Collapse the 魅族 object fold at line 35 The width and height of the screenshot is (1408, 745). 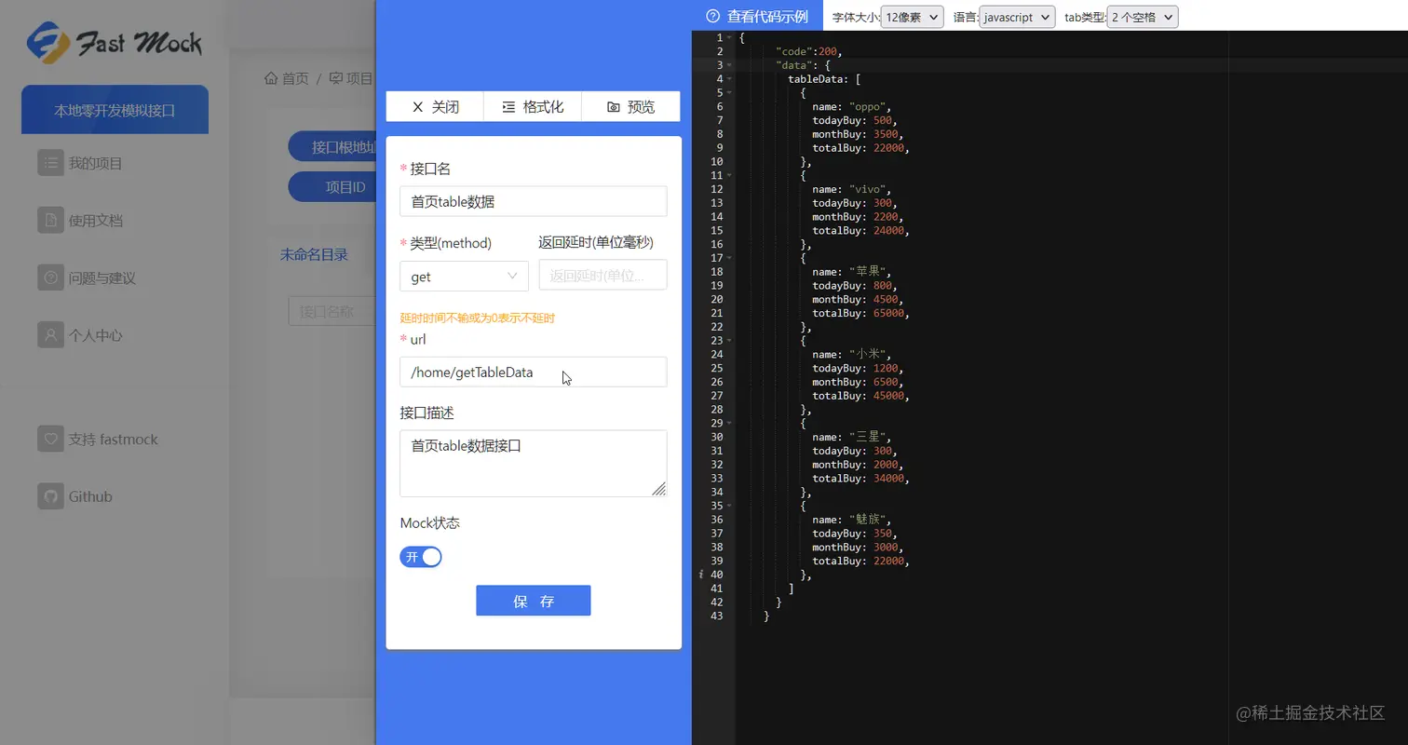pos(730,506)
